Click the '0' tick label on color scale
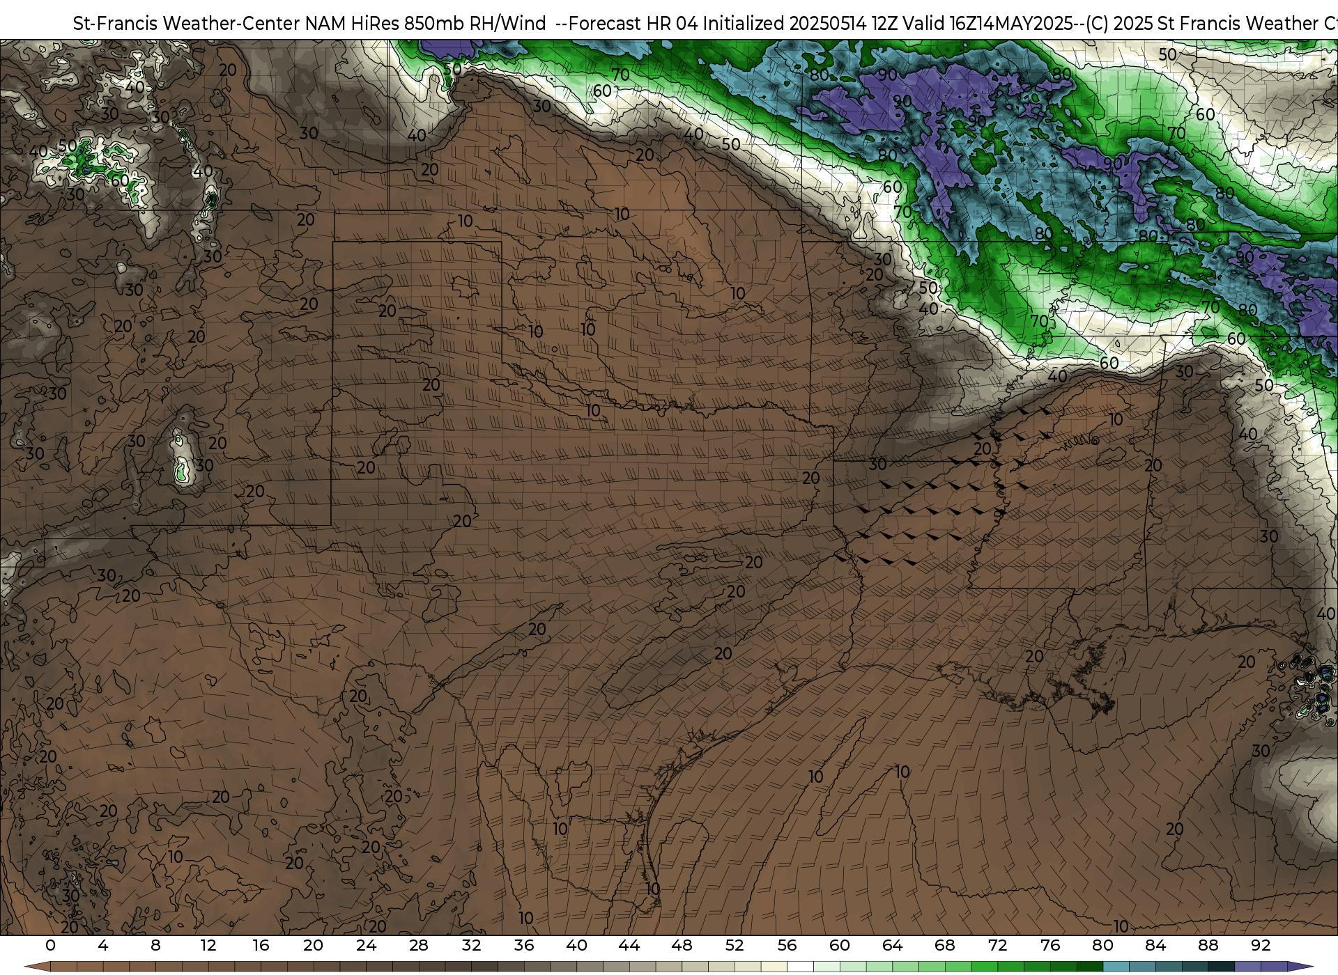 (50, 945)
